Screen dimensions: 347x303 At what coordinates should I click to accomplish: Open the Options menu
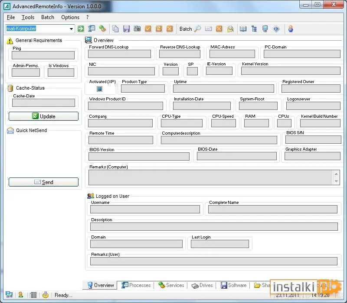click(70, 17)
